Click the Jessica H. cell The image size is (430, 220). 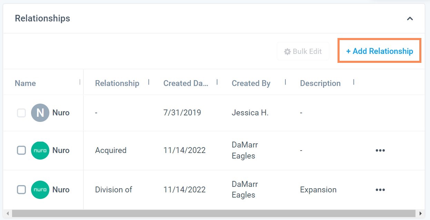[250, 113]
